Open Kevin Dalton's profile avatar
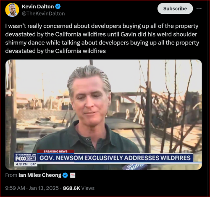Screen dimensions: 210x197 12,10
